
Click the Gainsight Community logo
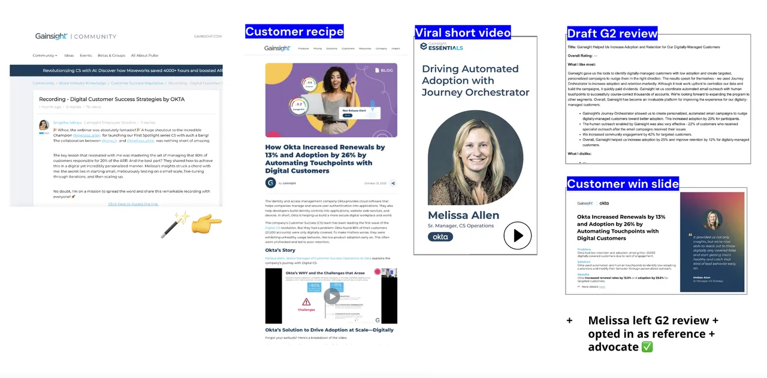[76, 36]
